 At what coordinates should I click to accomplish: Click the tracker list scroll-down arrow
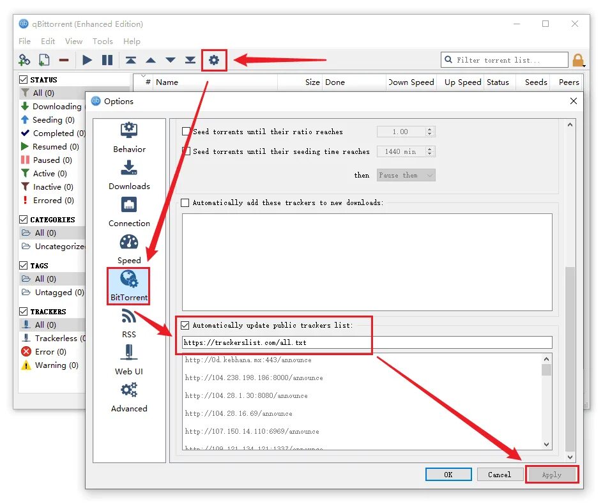point(546,445)
